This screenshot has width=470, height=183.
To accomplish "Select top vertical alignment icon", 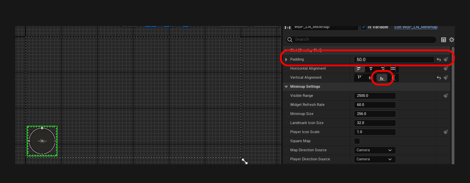I will point(359,78).
